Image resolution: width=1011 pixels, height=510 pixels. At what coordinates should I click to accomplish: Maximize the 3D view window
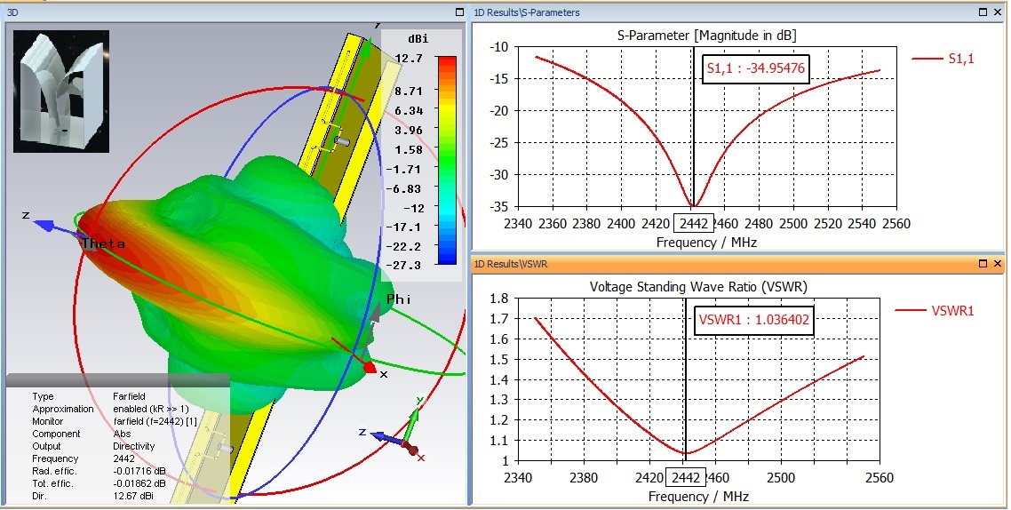459,12
